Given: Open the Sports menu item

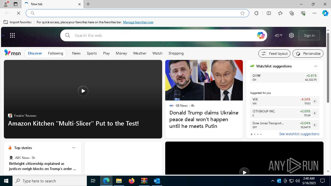Looking at the screenshot, I should coord(92,53).
